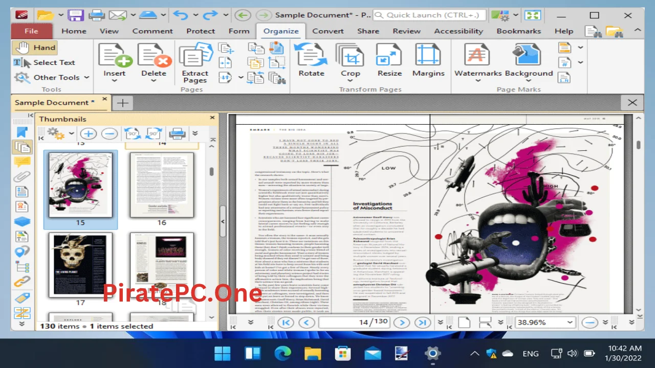Screen dimensions: 655x368
Task: Click the zoom out minus button
Action: (591, 323)
